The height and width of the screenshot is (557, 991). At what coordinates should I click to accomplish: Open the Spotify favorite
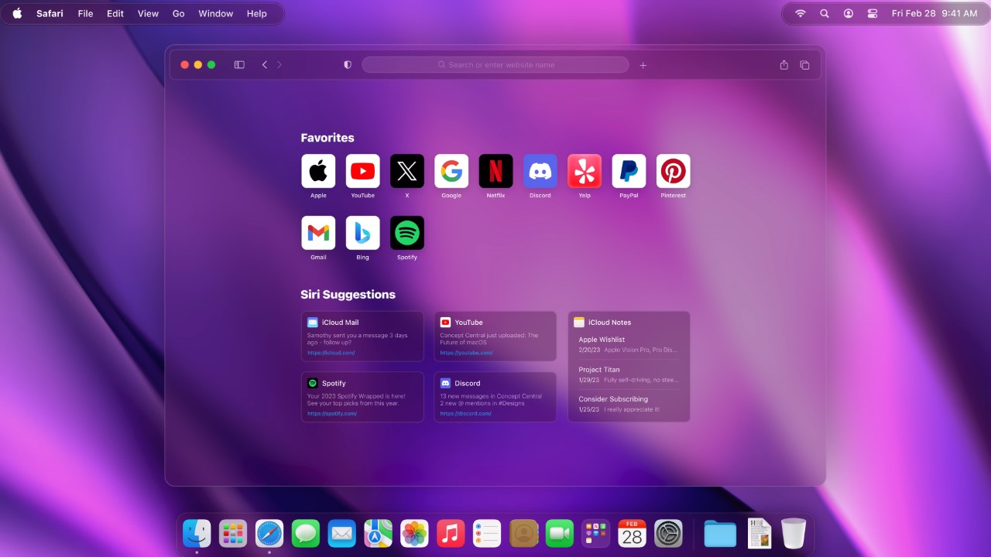coord(406,233)
